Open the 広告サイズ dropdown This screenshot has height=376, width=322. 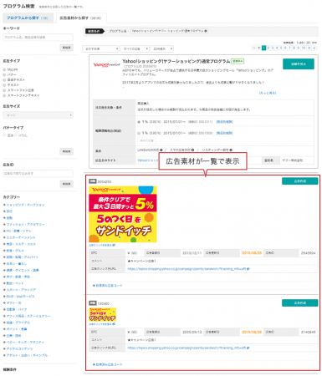pyautogui.click(x=38, y=115)
